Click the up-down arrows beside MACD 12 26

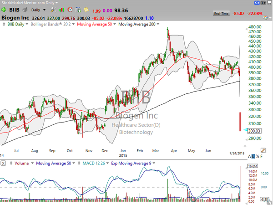point(79,164)
